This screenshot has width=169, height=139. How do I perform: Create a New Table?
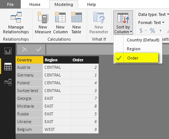click(x=76, y=23)
